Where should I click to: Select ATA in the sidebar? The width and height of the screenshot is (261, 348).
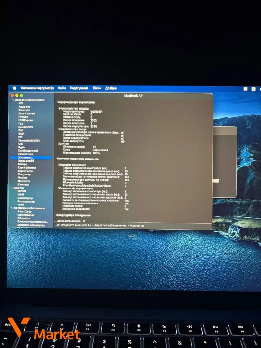pyautogui.click(x=21, y=103)
